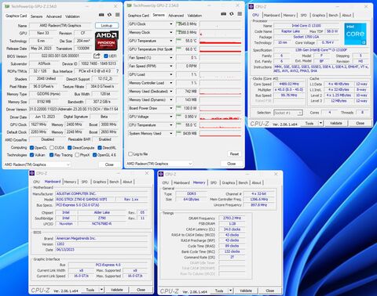Enable the Log to file checkbox

tap(130, 154)
